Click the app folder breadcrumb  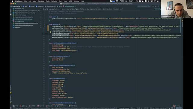pos(25,6)
